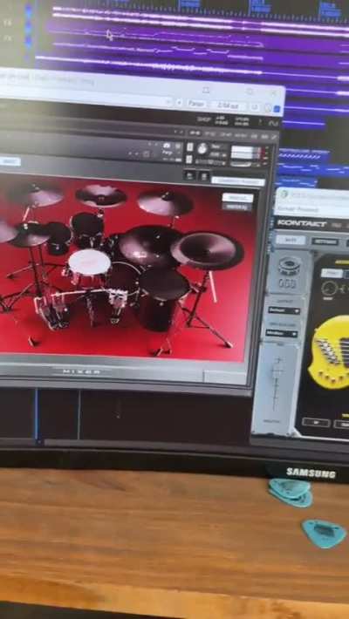Adjust the Tune knob in instrument header
349x619 pixels.
[x=202, y=149]
